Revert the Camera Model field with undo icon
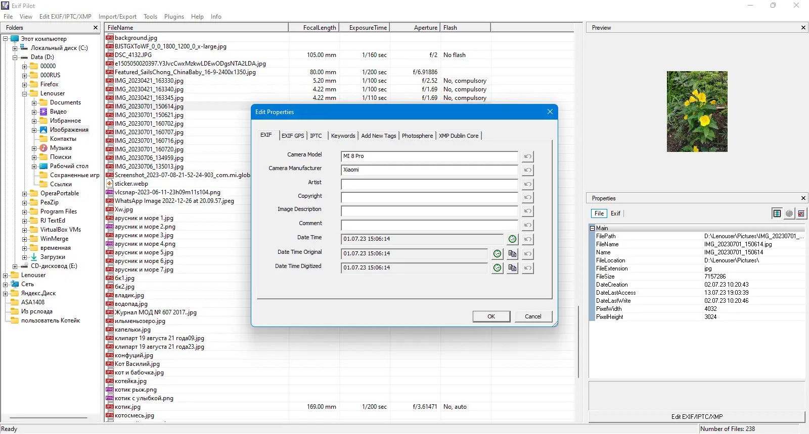The image size is (809, 434). point(527,156)
